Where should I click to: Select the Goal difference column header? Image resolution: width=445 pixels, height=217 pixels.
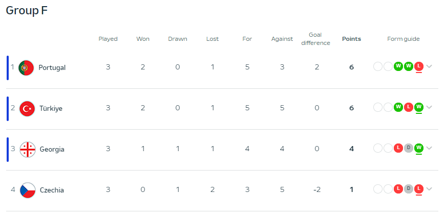pyautogui.click(x=315, y=39)
